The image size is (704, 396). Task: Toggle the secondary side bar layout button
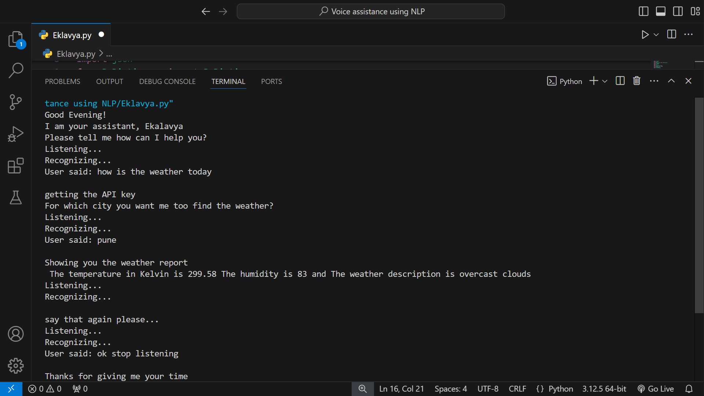point(678,11)
